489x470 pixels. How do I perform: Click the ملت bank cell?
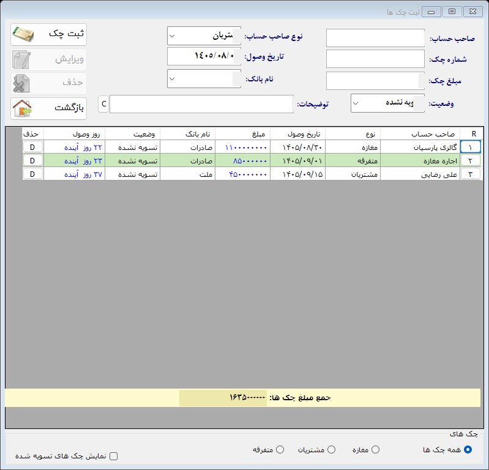pos(187,174)
